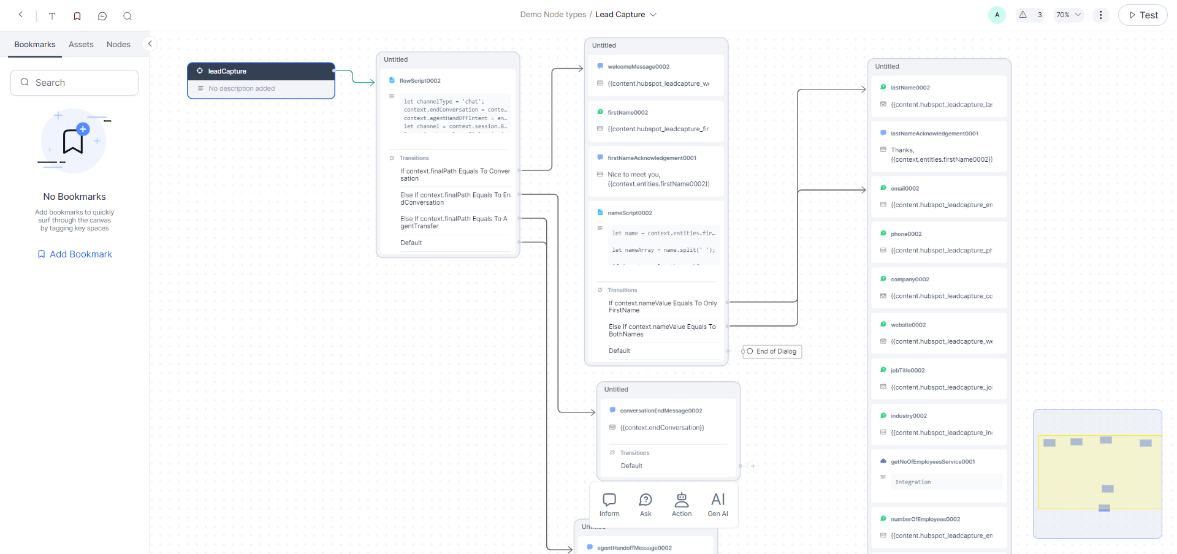Click the Add Bookmark link
1177x554 pixels.
[x=75, y=254]
